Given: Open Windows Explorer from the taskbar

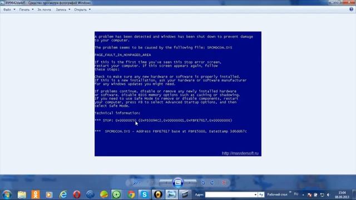Looking at the screenshot, I should pos(22,194).
